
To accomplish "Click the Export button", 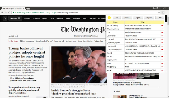I will (138, 18).
